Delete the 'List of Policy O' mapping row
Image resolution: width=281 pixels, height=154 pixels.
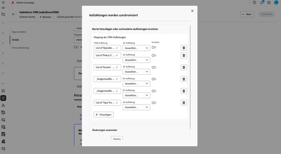point(184,55)
